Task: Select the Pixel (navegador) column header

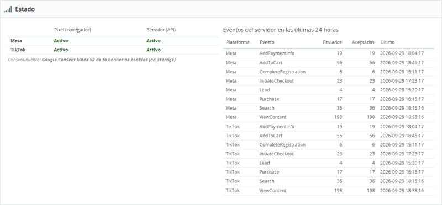Action: tap(73, 30)
